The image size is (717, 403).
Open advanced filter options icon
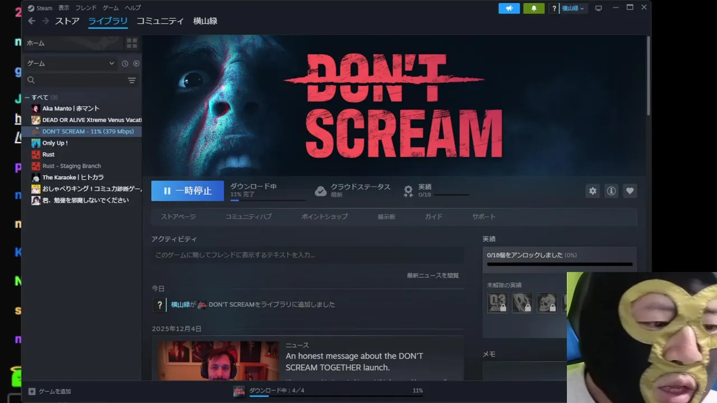(x=132, y=81)
